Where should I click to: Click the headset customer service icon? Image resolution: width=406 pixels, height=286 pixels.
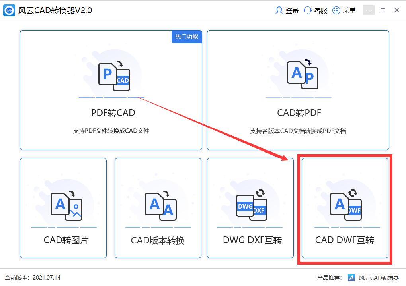point(307,10)
